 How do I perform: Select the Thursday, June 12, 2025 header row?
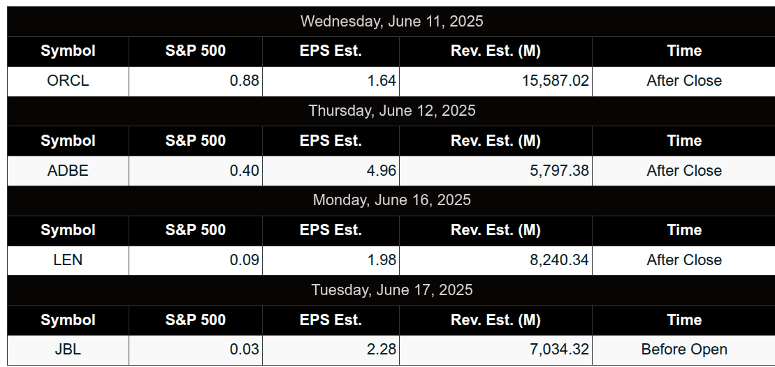(x=391, y=110)
